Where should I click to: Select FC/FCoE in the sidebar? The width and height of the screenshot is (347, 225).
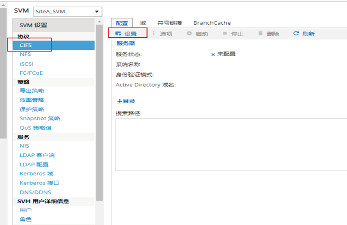tap(31, 73)
